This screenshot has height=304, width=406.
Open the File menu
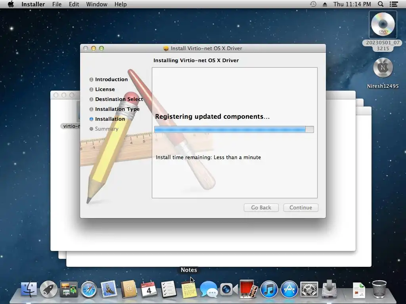point(57,4)
